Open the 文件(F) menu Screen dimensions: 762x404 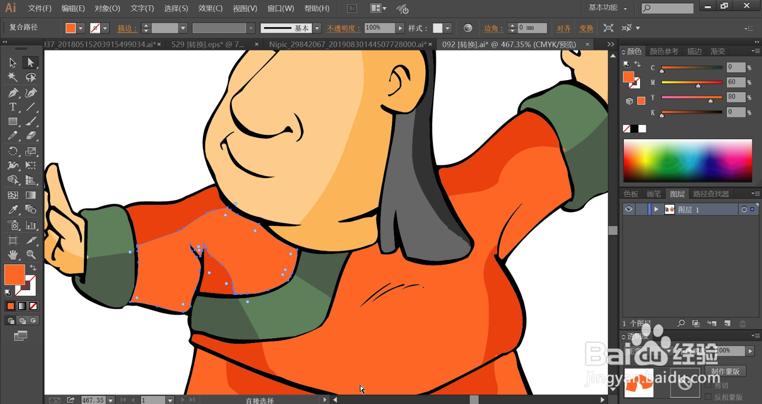click(40, 9)
